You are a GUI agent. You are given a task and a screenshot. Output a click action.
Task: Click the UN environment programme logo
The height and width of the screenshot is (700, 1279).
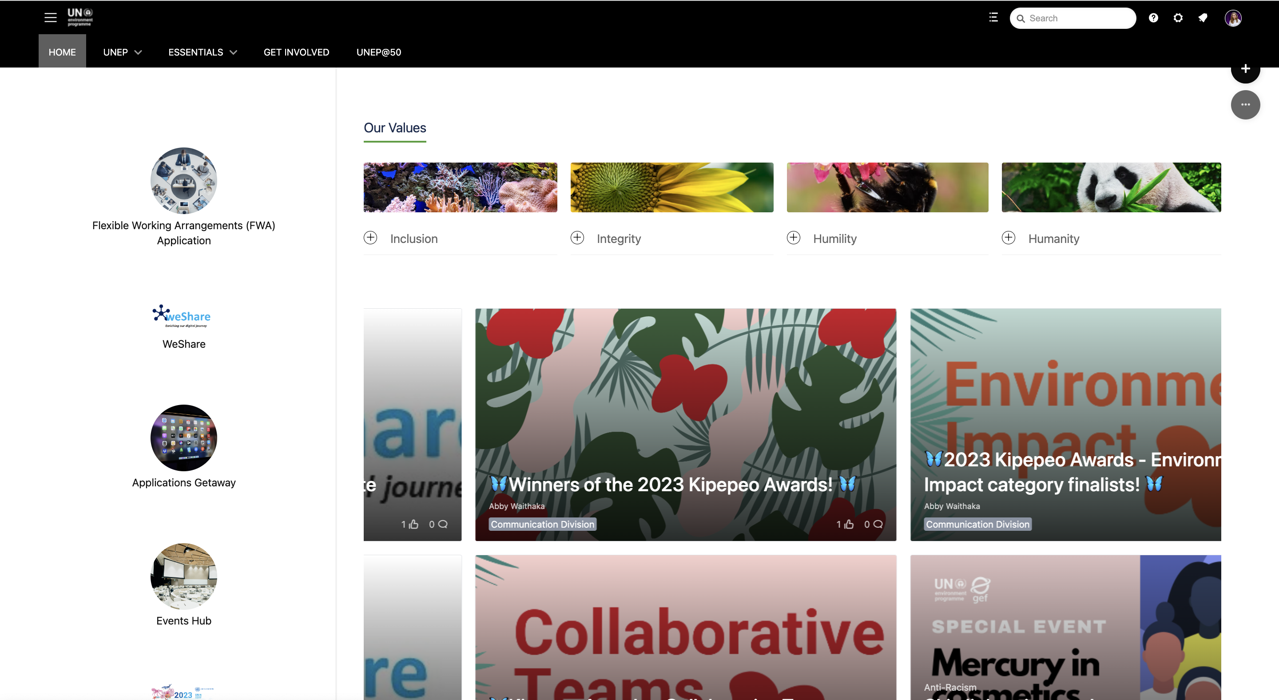[80, 17]
